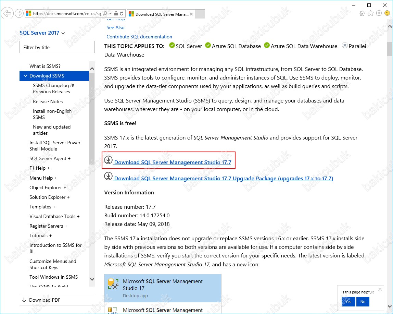Open New and updated articles
Viewport: 393px width, 314px height.
(x=52, y=130)
